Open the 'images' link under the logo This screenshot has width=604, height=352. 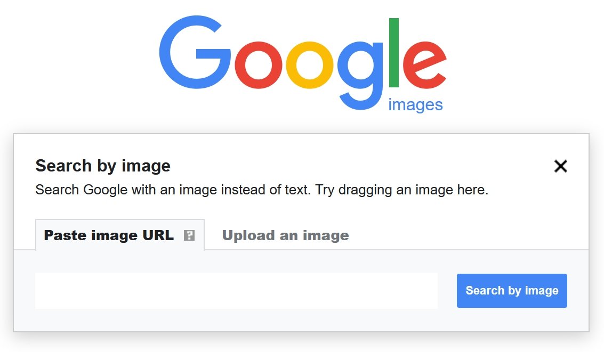[416, 104]
